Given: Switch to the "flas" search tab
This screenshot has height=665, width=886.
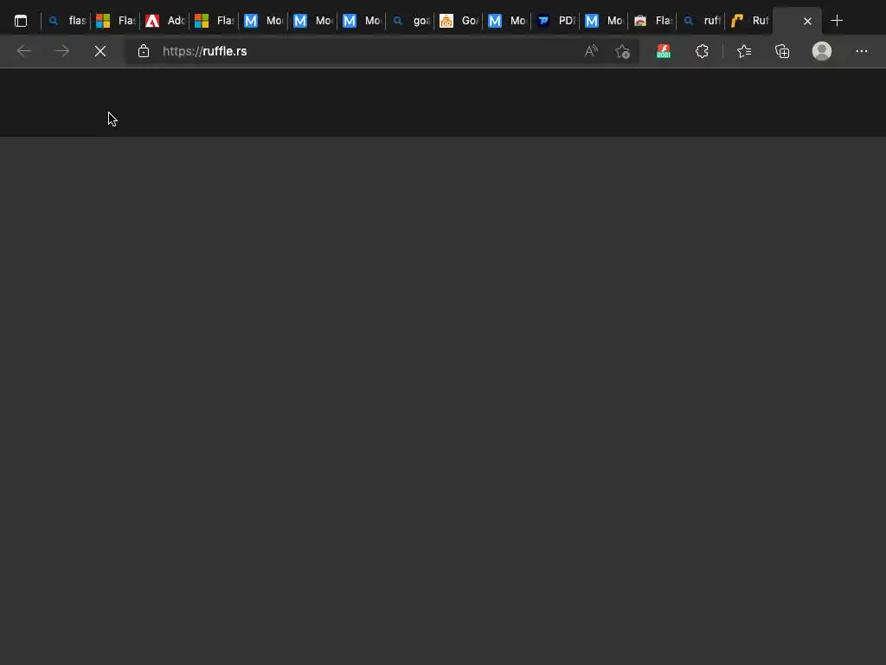Looking at the screenshot, I should pos(66,21).
